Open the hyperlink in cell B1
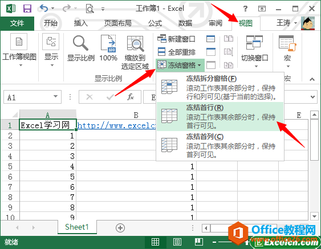 point(116,125)
